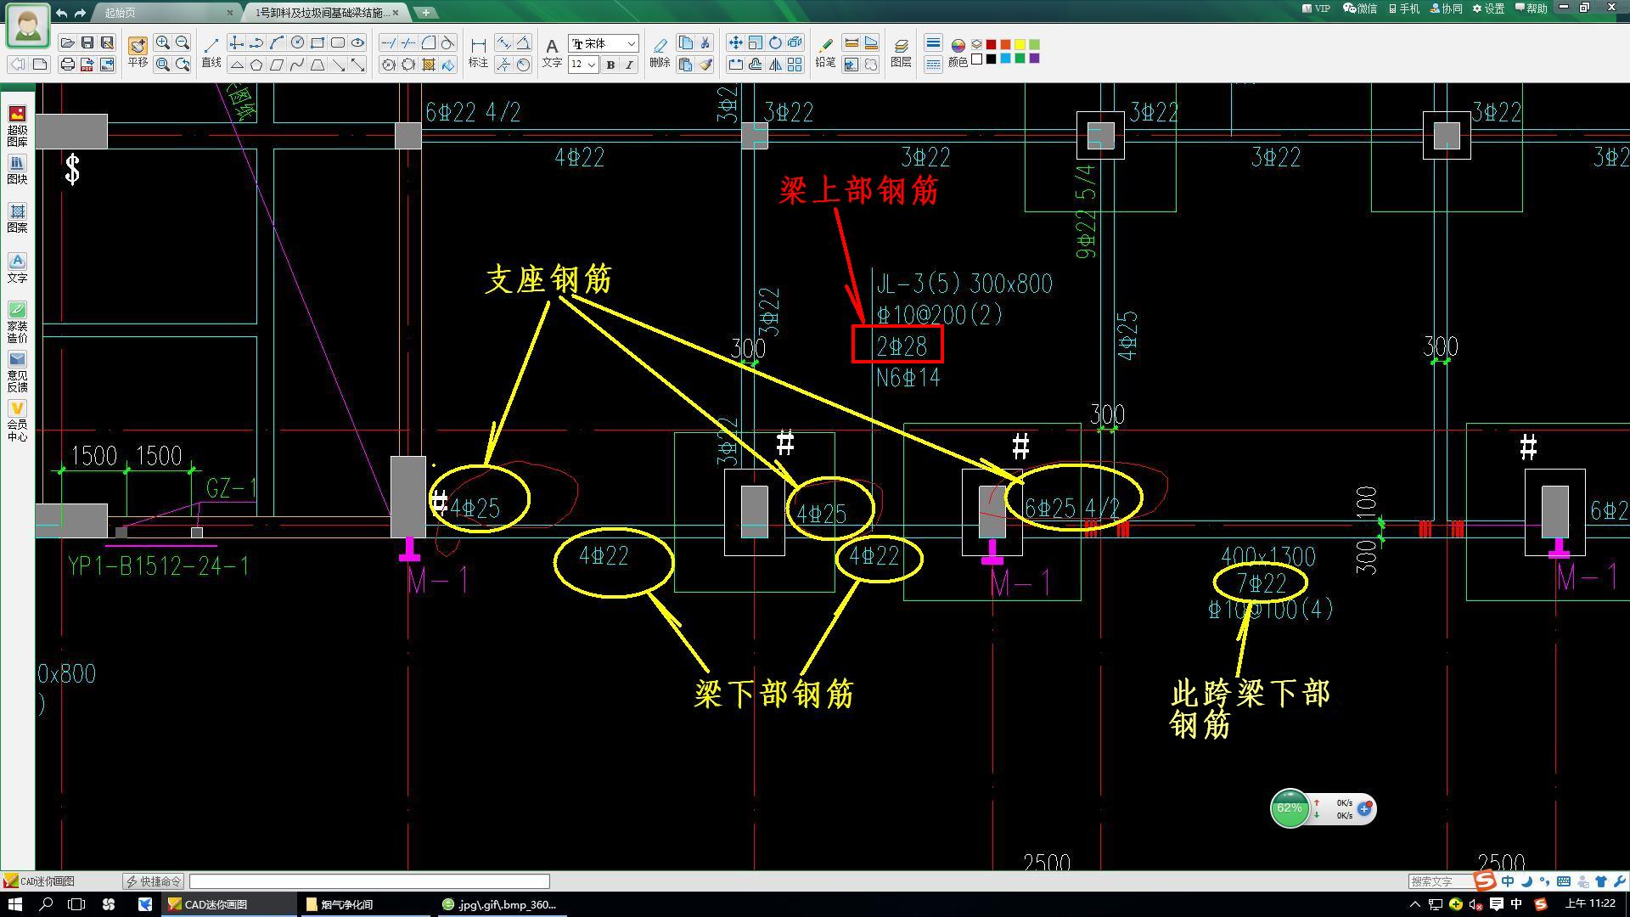The image size is (1630, 917).
Task: Click the VIP button in title bar
Action: [1316, 8]
